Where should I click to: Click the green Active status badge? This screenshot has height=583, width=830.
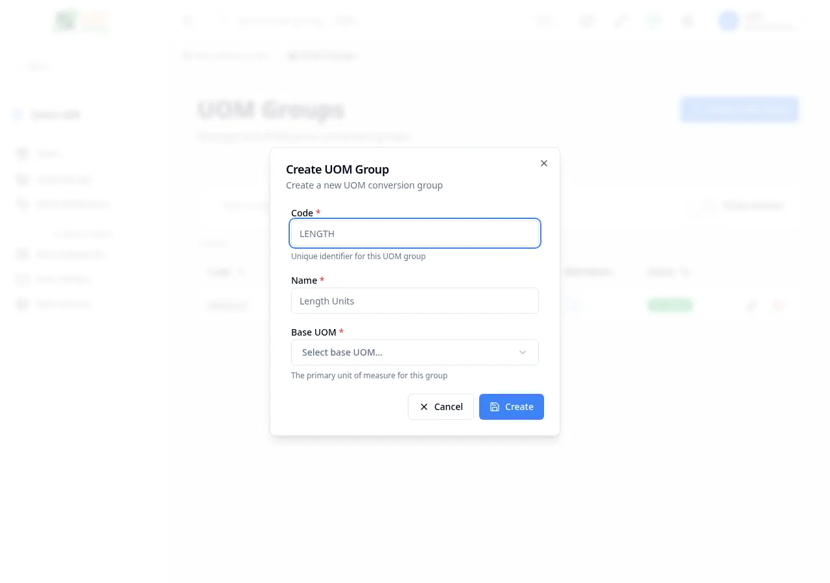click(x=669, y=304)
